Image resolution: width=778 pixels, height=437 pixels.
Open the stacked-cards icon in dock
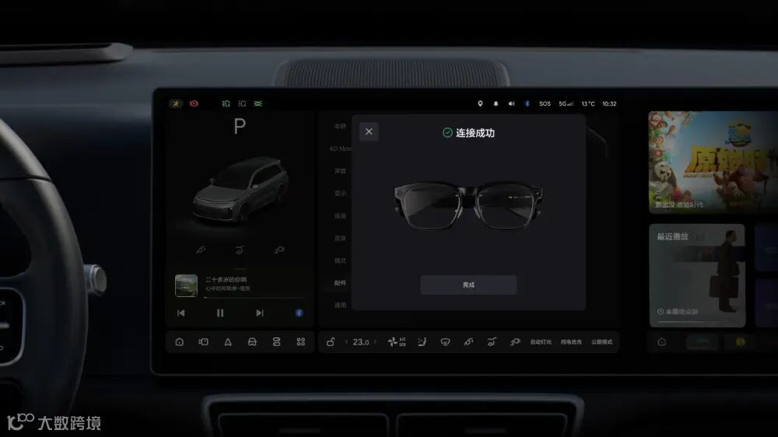(276, 342)
